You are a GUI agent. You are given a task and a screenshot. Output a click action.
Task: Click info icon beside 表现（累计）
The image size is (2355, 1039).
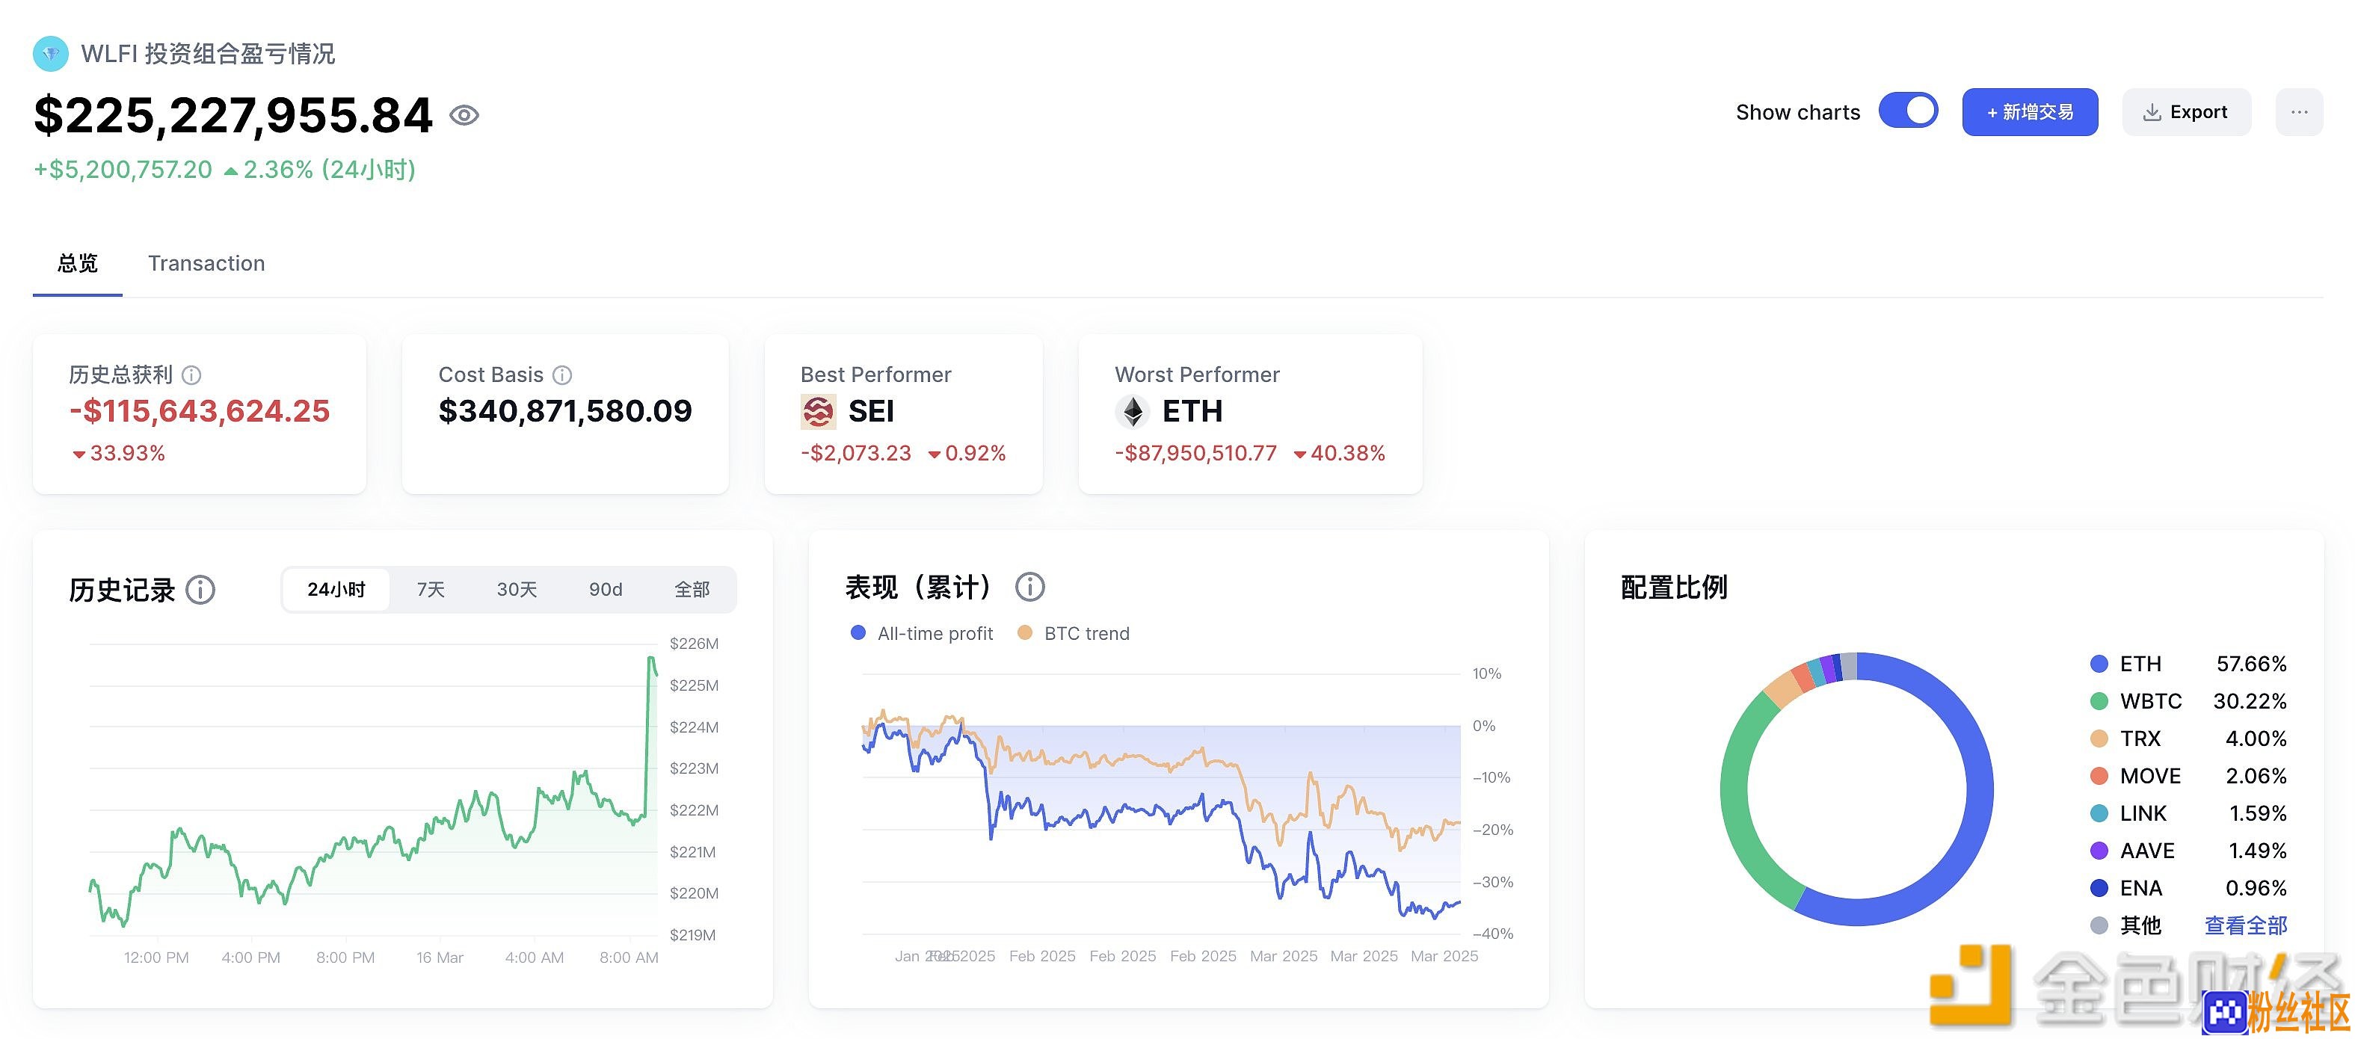[1029, 588]
